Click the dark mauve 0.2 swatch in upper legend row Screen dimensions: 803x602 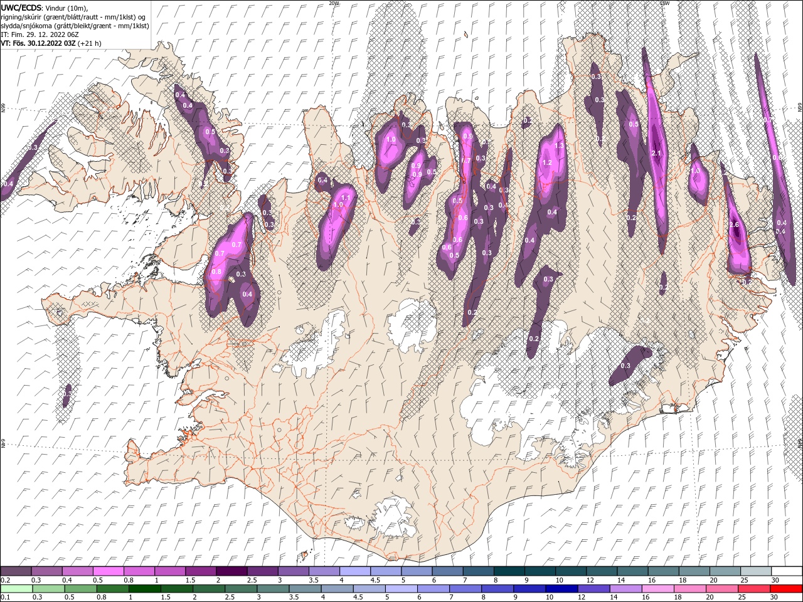coord(16,571)
